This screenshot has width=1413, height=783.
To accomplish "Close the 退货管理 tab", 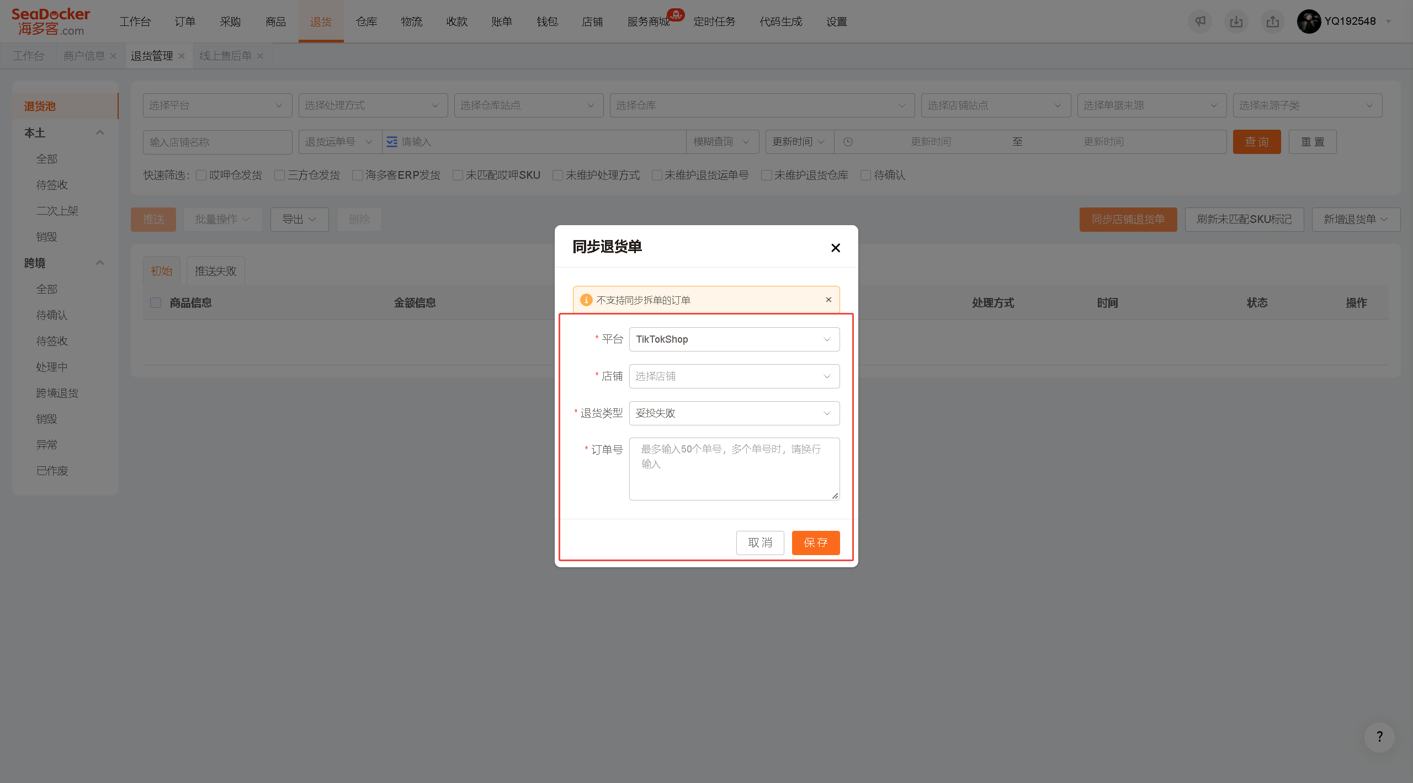I will click(182, 56).
